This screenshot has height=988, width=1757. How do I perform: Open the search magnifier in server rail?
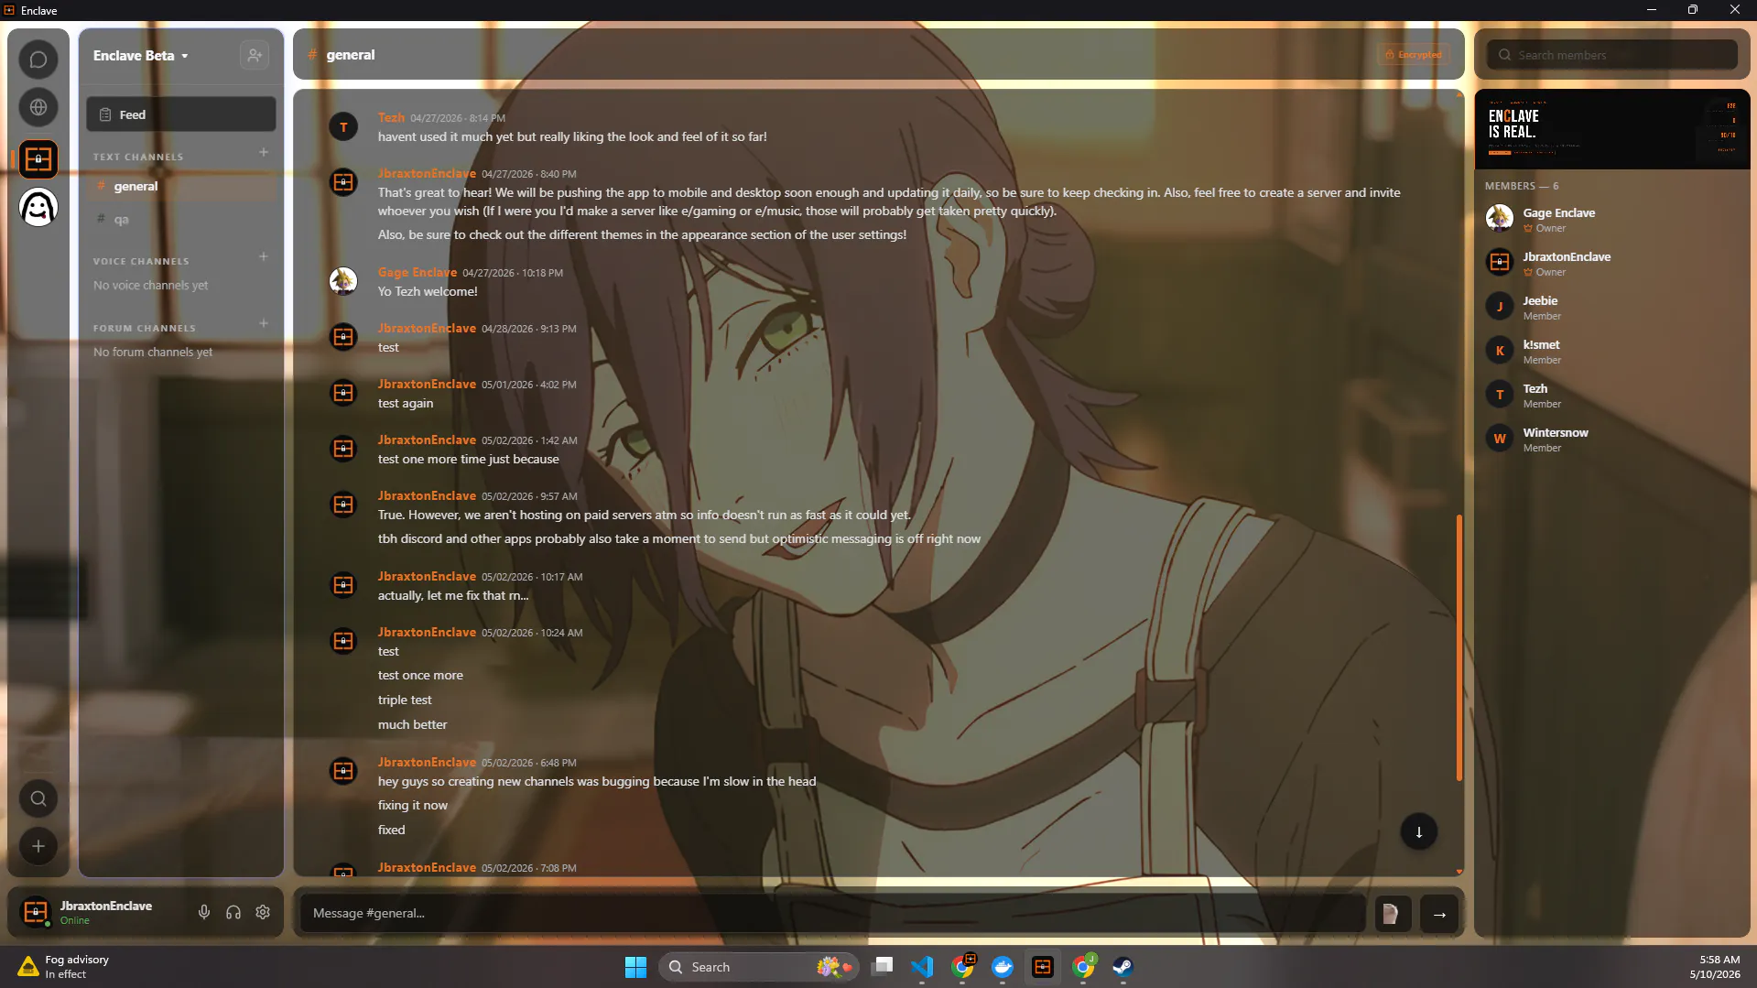(x=38, y=798)
